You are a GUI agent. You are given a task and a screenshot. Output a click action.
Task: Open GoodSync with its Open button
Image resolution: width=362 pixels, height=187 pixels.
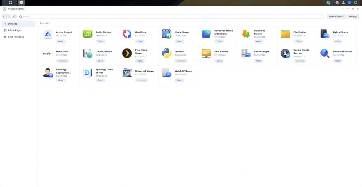(140, 41)
